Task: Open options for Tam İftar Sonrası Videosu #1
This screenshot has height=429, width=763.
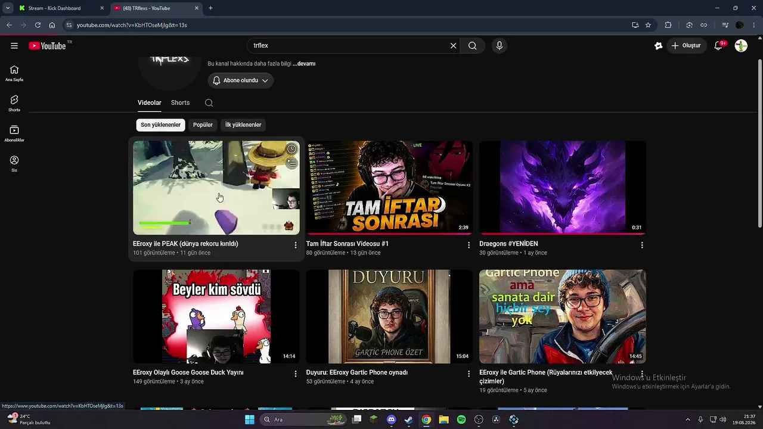Action: (x=469, y=245)
